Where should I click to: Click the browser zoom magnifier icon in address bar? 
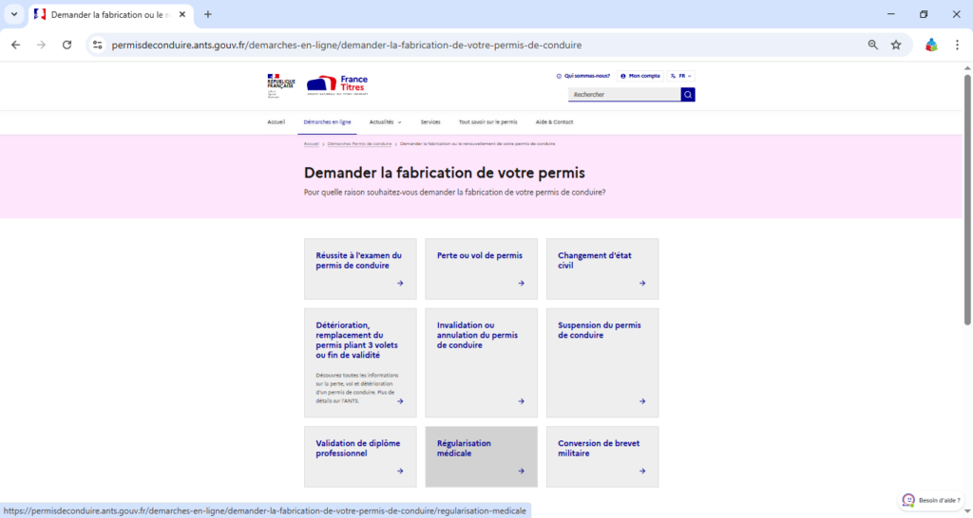873,45
